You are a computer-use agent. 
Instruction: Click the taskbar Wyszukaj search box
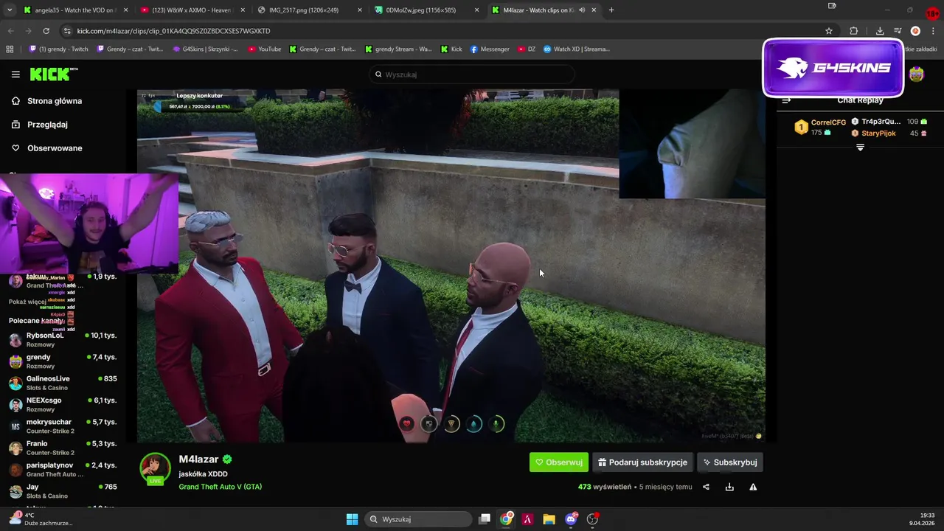click(419, 519)
